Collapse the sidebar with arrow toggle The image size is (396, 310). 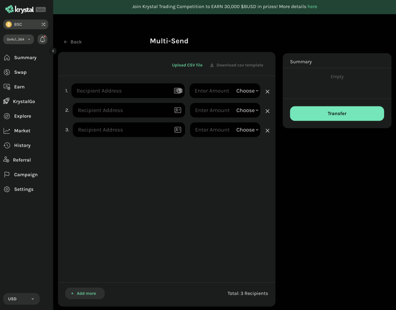click(53, 51)
